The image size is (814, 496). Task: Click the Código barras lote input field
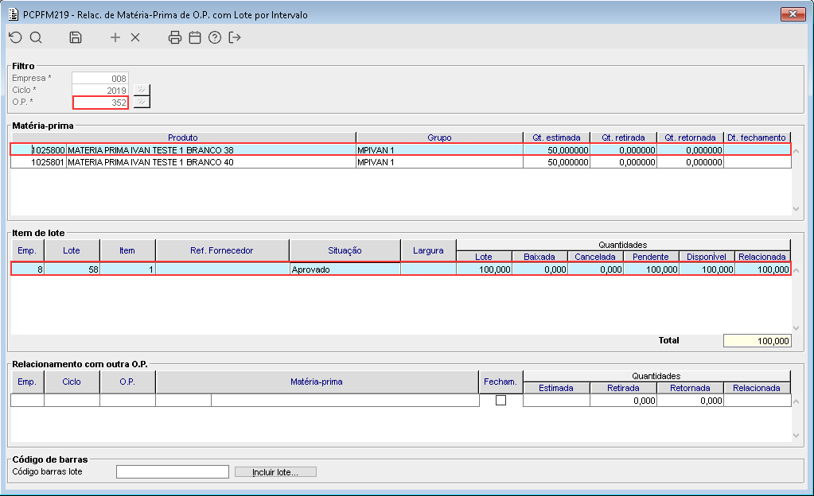click(x=173, y=471)
